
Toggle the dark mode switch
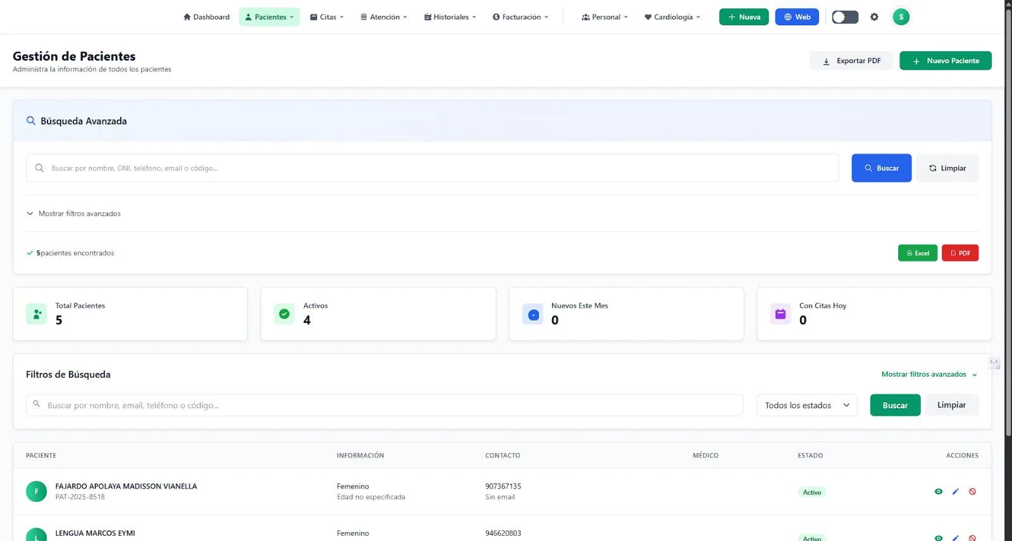844,17
